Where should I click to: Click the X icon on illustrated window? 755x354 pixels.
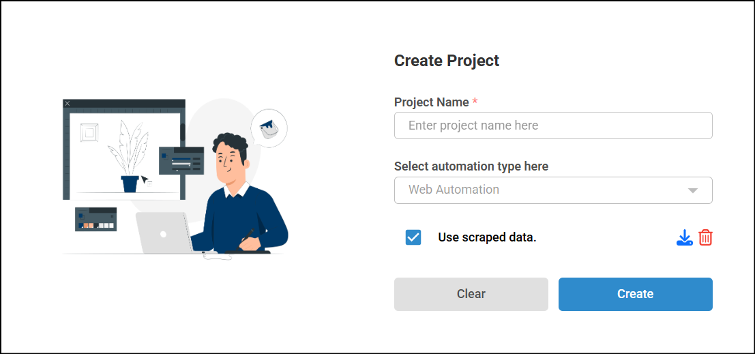tap(68, 104)
